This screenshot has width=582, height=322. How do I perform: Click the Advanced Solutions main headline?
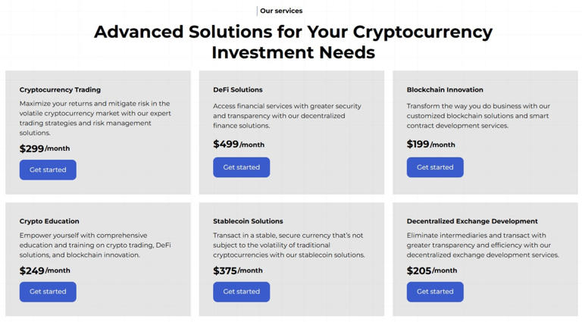click(293, 42)
